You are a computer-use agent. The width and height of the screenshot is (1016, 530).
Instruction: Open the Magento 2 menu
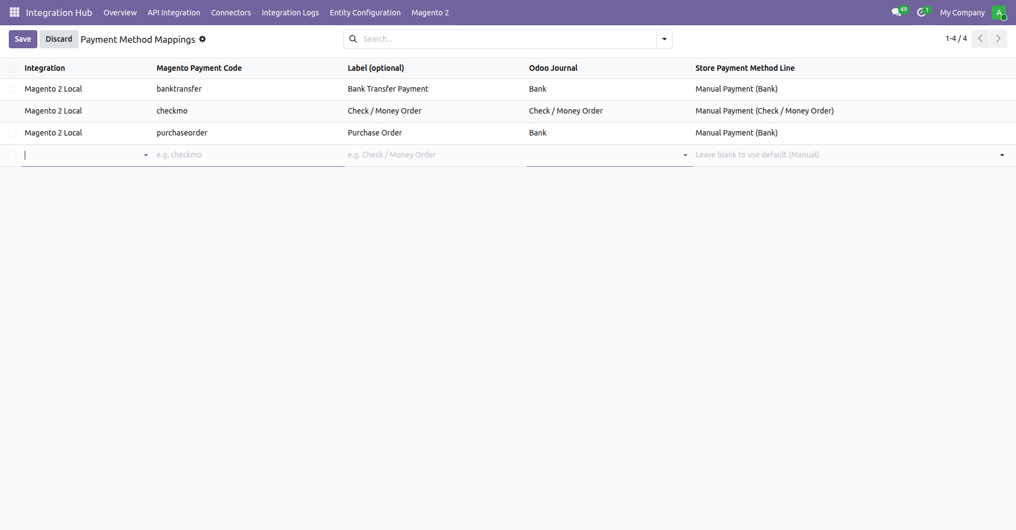[x=430, y=13]
